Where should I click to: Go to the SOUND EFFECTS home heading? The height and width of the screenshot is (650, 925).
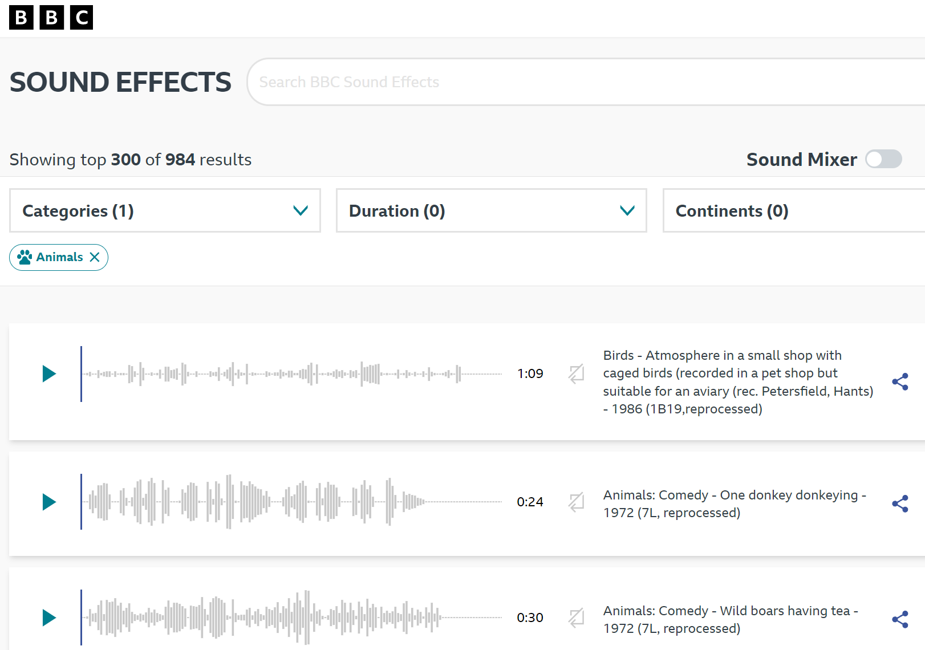coord(120,82)
